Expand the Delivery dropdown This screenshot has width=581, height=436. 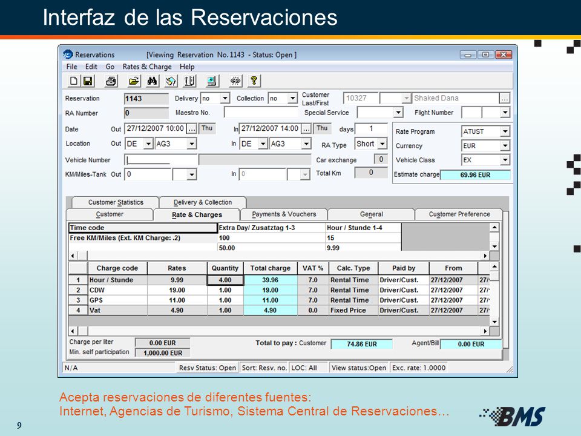pos(225,98)
